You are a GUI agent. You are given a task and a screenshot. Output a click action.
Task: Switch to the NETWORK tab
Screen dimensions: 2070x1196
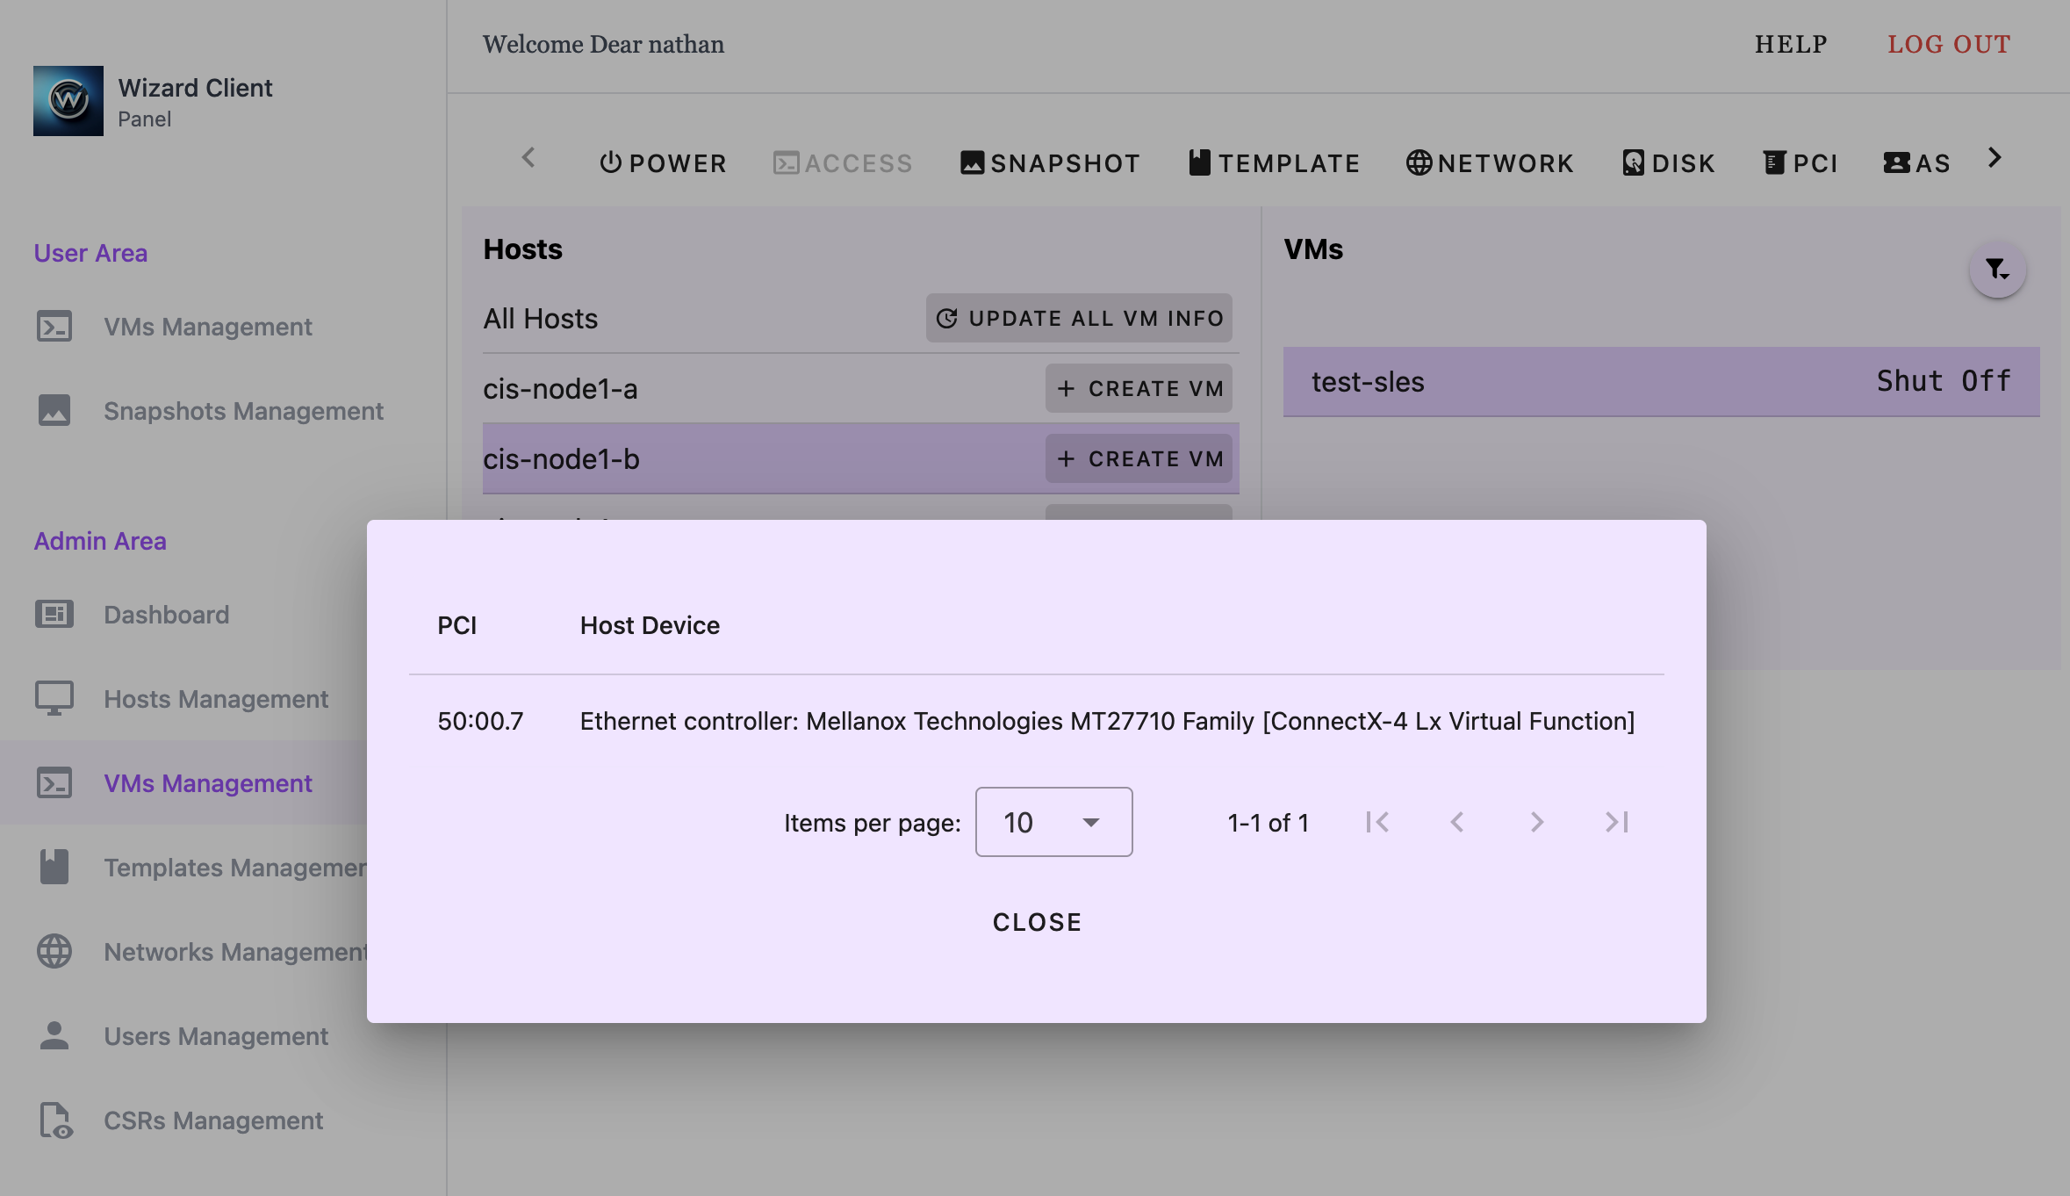[1490, 163]
